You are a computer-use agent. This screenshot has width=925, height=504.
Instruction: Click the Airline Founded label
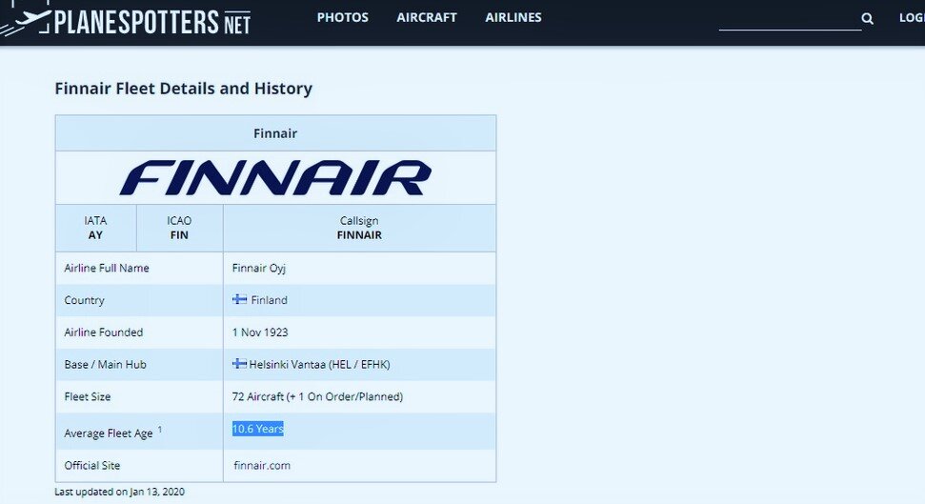103,333
